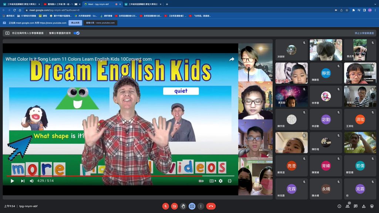Toggle screen share audio switch
Screen dimensions: 379x213
point(77,33)
